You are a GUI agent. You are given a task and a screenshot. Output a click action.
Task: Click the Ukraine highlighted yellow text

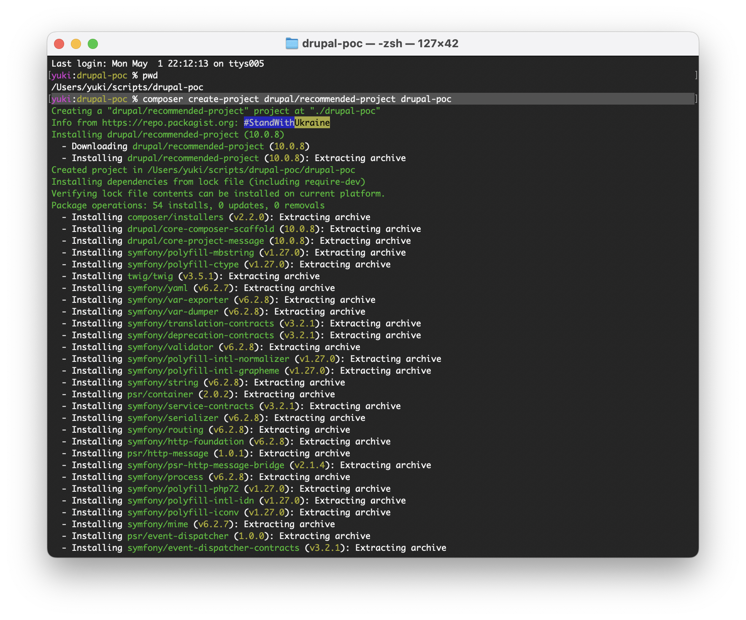click(x=312, y=123)
